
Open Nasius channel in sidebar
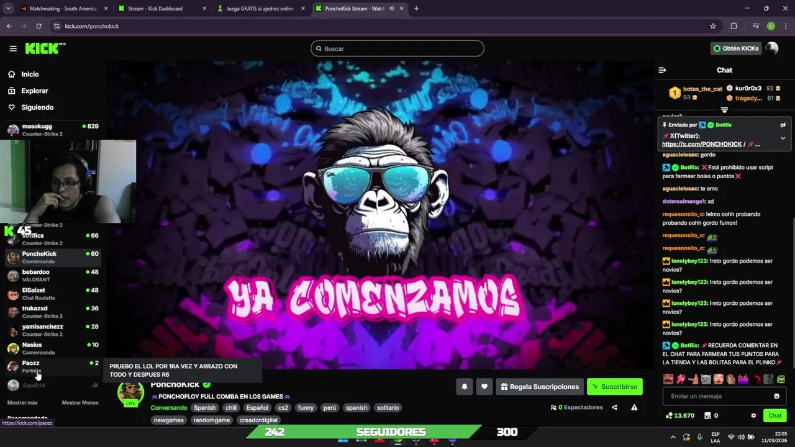[x=52, y=348]
